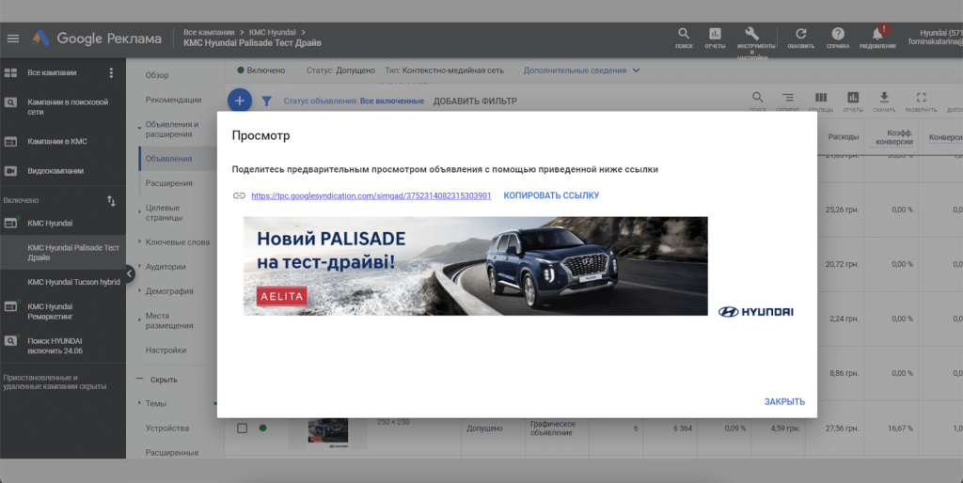Viewport: 963px width, 483px height.
Task: Close the dialog with ЗАКРЫТЬ
Action: tap(784, 401)
